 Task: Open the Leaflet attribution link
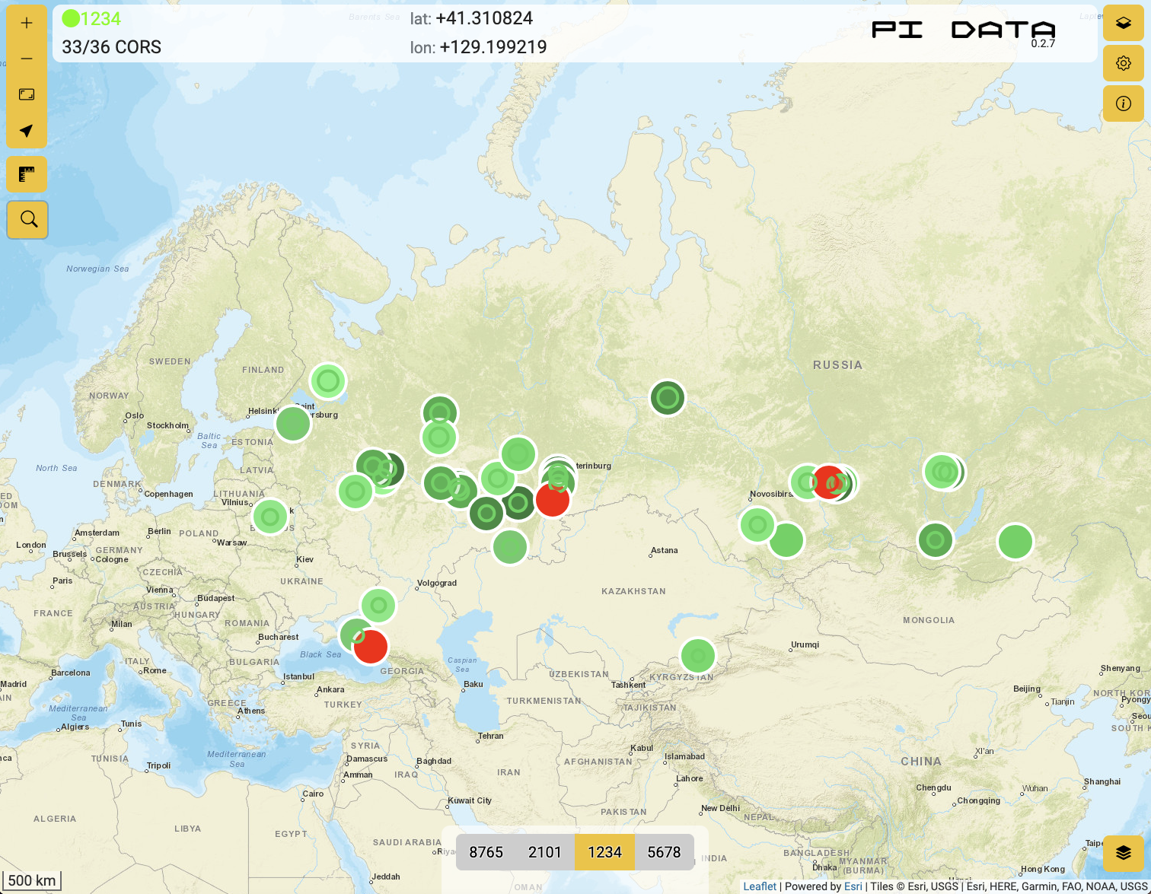tap(760, 886)
